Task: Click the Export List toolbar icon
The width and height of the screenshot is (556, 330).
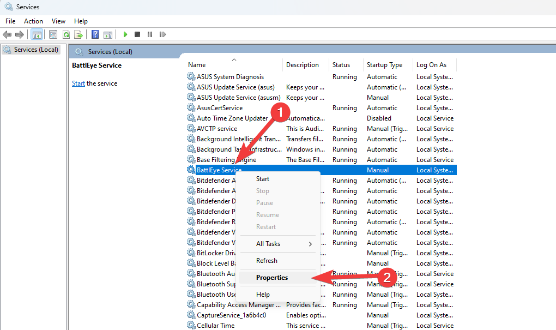Action: click(78, 34)
